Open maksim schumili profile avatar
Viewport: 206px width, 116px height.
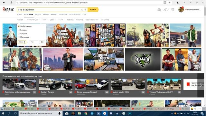(x=181, y=10)
